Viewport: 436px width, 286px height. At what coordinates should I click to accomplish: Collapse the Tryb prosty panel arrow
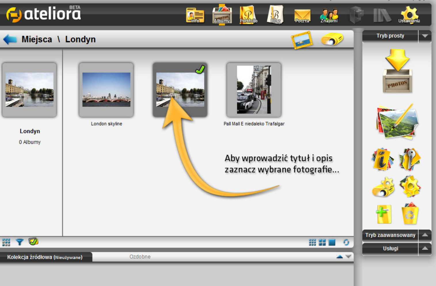(x=425, y=36)
